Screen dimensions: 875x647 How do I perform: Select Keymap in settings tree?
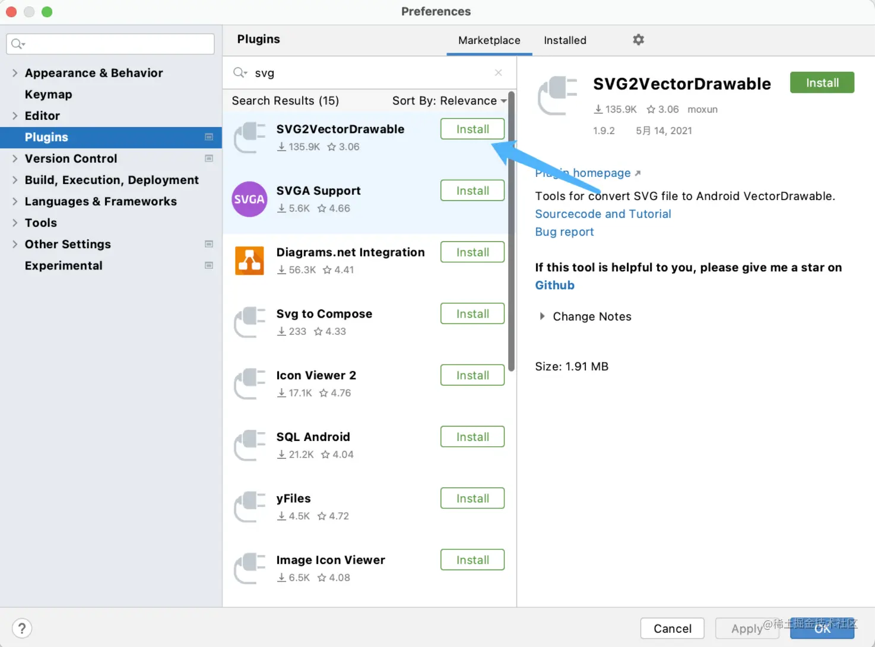tap(48, 94)
